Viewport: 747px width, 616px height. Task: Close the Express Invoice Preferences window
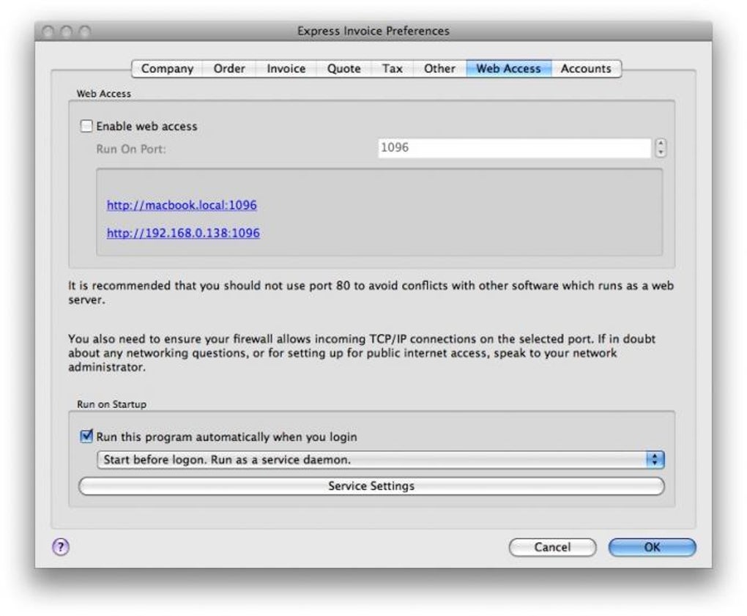pos(48,31)
